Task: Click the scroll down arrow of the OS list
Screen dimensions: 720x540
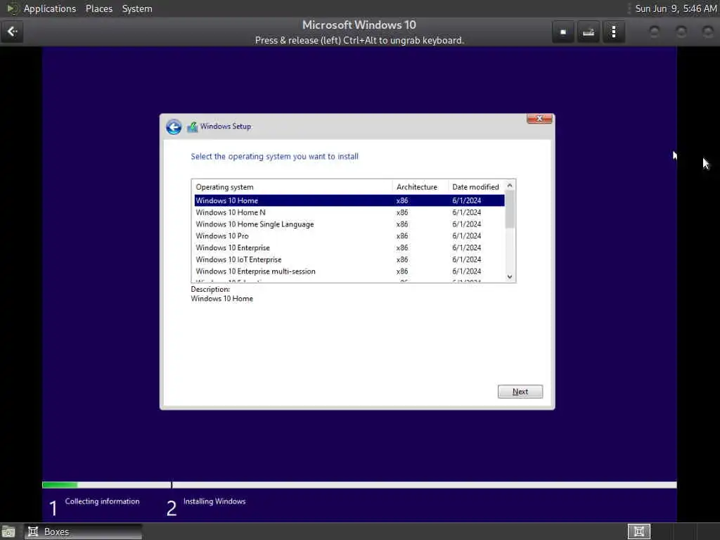Action: 510,276
